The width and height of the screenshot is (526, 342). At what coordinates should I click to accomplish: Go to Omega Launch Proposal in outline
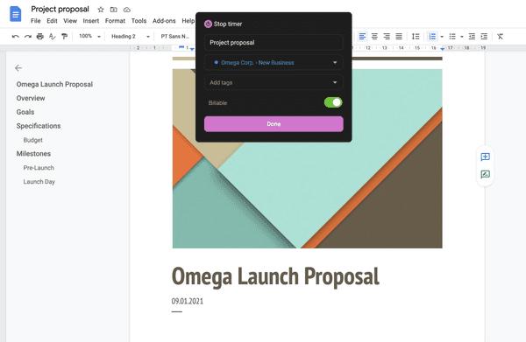[54, 84]
